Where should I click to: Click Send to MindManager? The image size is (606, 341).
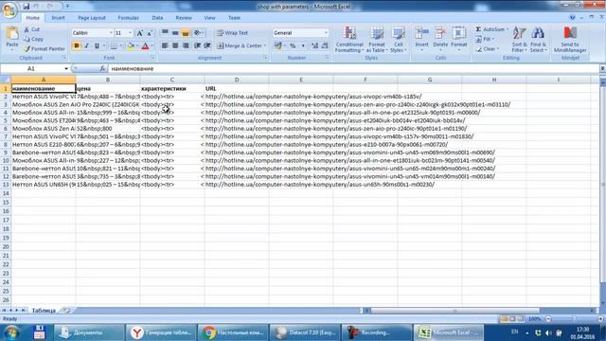(x=570, y=40)
